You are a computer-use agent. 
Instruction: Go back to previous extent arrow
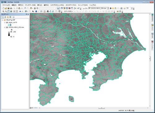[x=20, y=11]
